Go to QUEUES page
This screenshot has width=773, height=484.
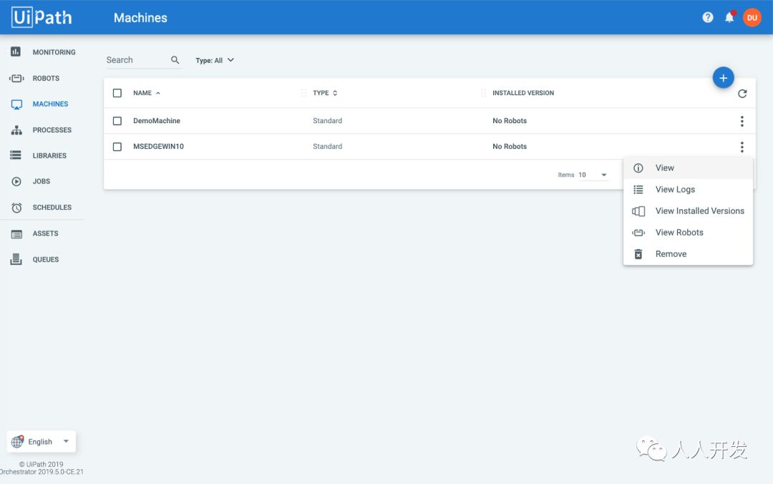[46, 259]
